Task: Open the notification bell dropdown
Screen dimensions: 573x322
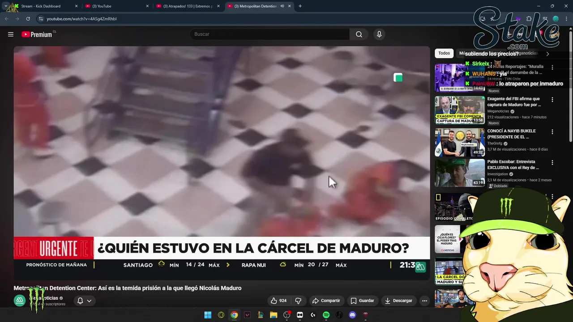Action: pyautogui.click(x=84, y=301)
